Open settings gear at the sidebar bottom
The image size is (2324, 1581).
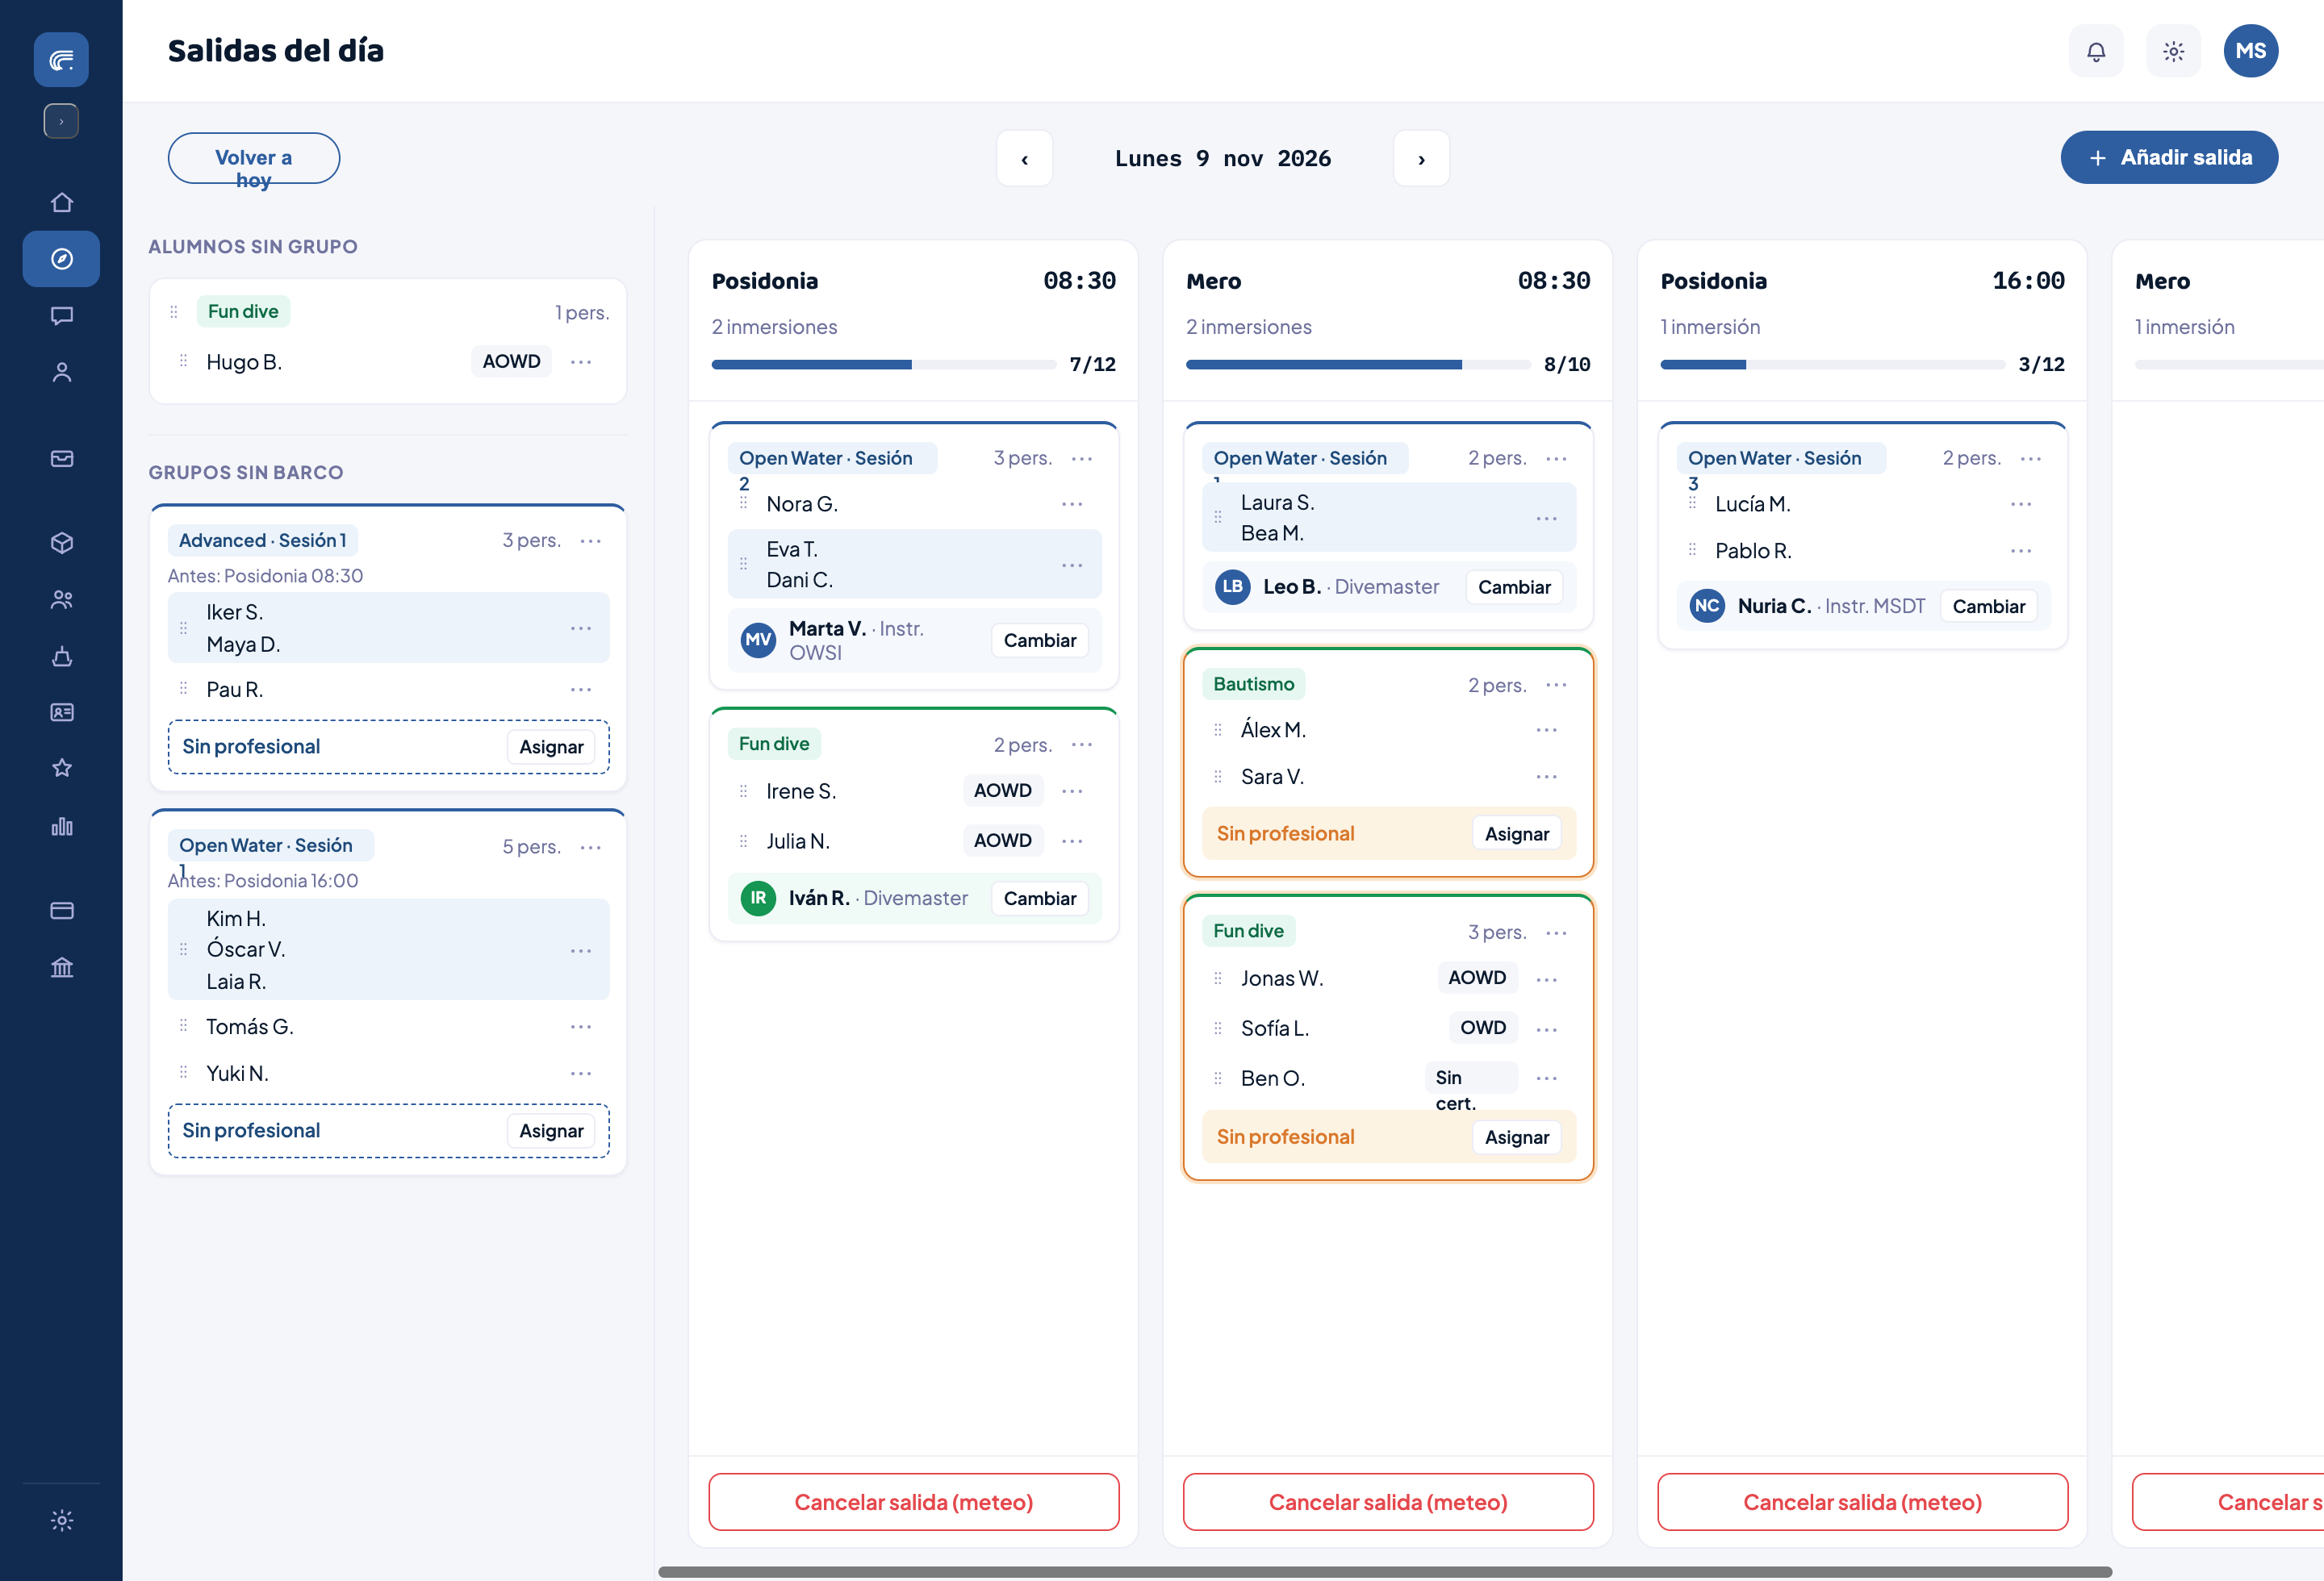pos(62,1520)
